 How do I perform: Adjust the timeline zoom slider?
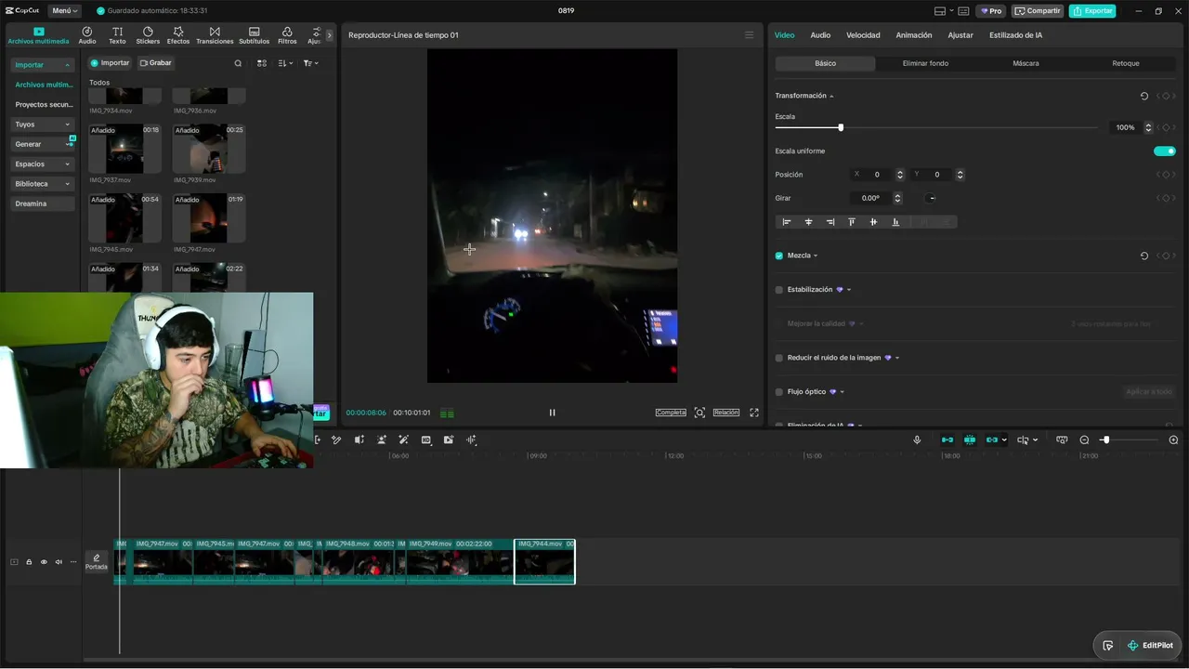click(1105, 439)
